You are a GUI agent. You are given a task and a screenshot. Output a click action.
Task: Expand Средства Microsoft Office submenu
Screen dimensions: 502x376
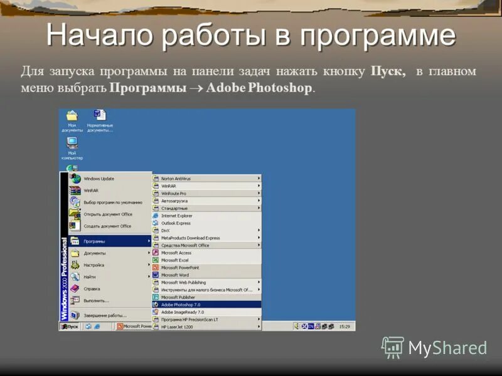207,246
